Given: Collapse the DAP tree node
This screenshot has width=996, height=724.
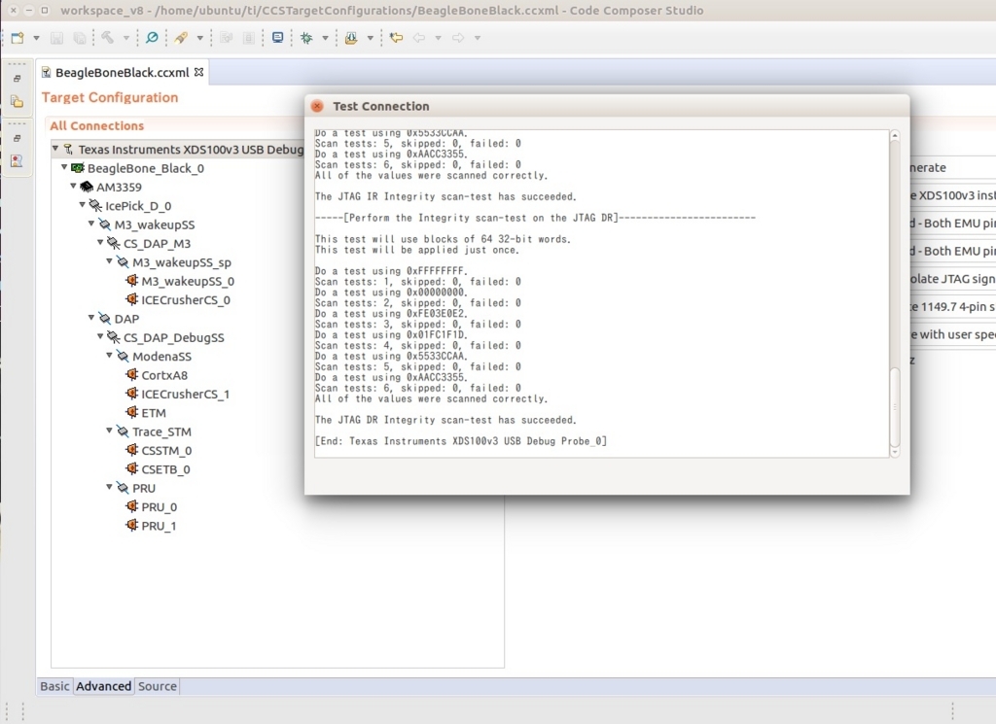Looking at the screenshot, I should [92, 318].
